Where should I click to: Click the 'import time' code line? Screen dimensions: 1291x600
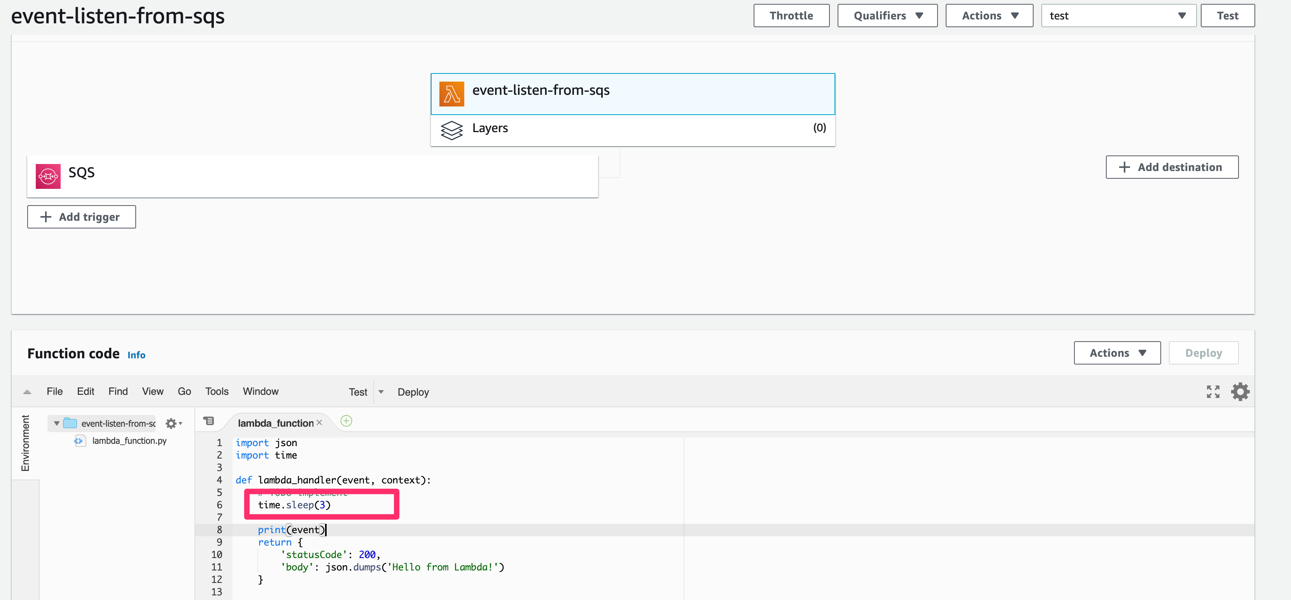[266, 455]
